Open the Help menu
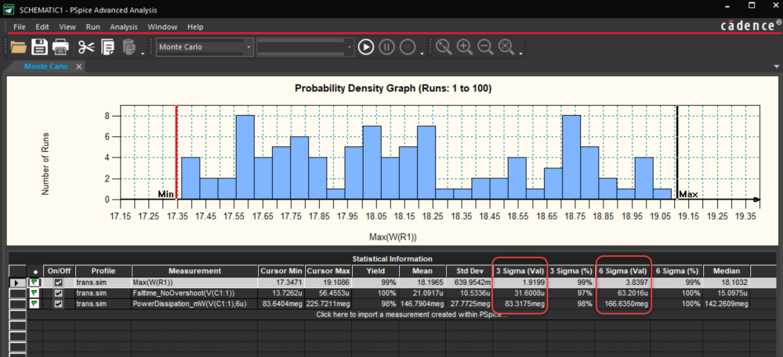The height and width of the screenshot is (357, 783). coord(195,27)
